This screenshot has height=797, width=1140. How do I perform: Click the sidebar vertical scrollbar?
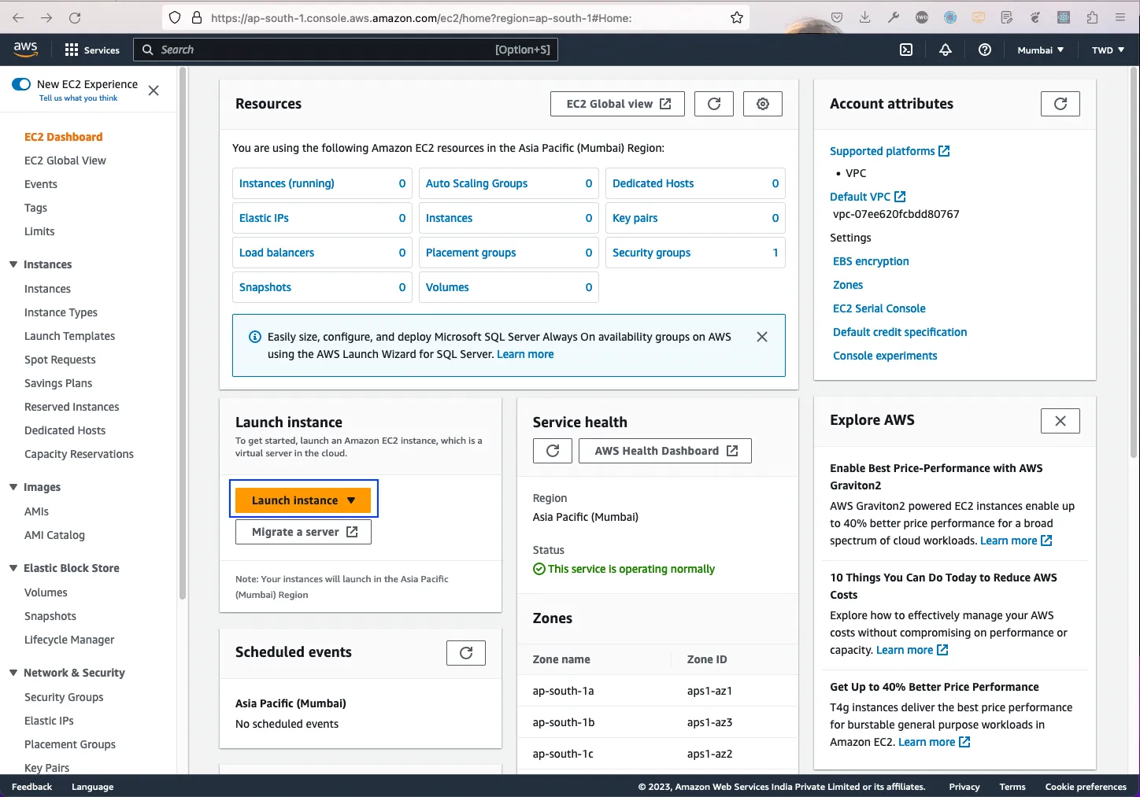point(183,334)
